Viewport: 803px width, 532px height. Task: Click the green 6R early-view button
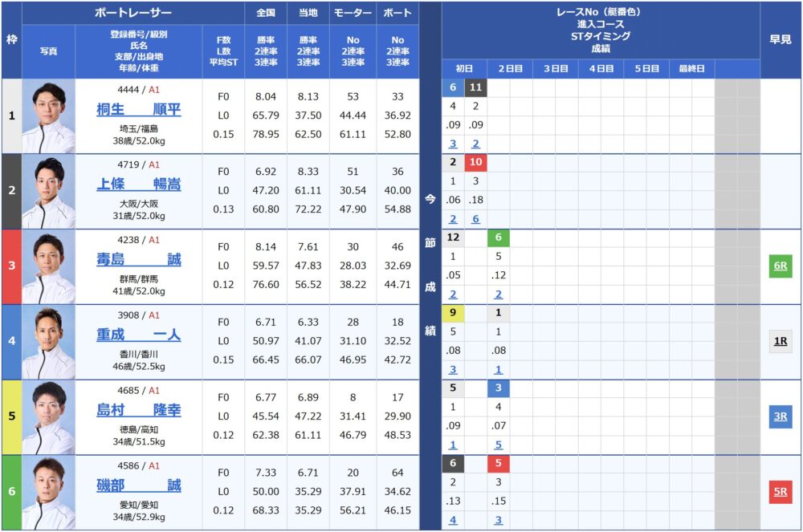780,266
